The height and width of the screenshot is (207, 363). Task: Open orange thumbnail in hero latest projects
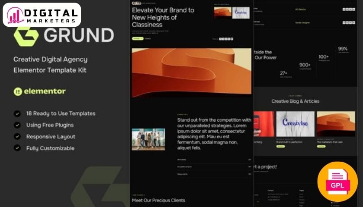pyautogui.click(x=223, y=13)
